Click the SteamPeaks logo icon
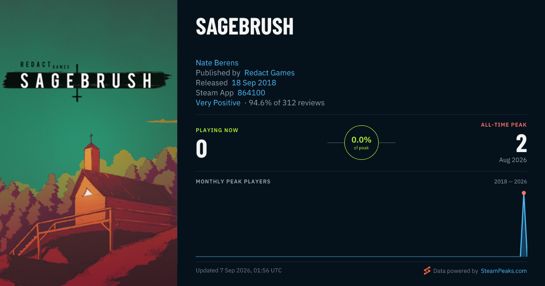Image resolution: width=545 pixels, height=286 pixels. coord(427,271)
